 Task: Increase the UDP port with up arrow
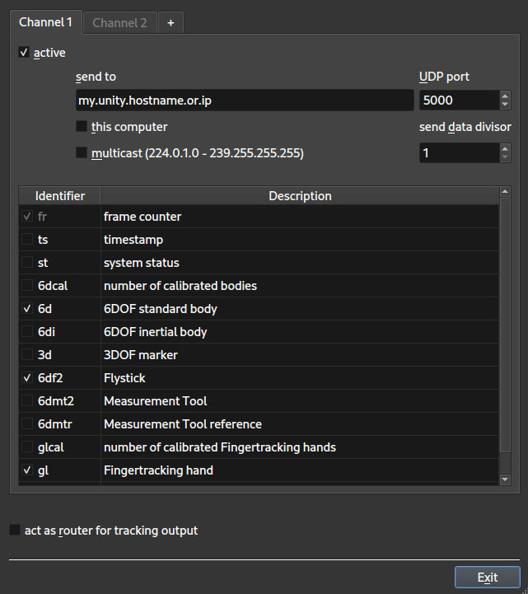click(x=505, y=96)
